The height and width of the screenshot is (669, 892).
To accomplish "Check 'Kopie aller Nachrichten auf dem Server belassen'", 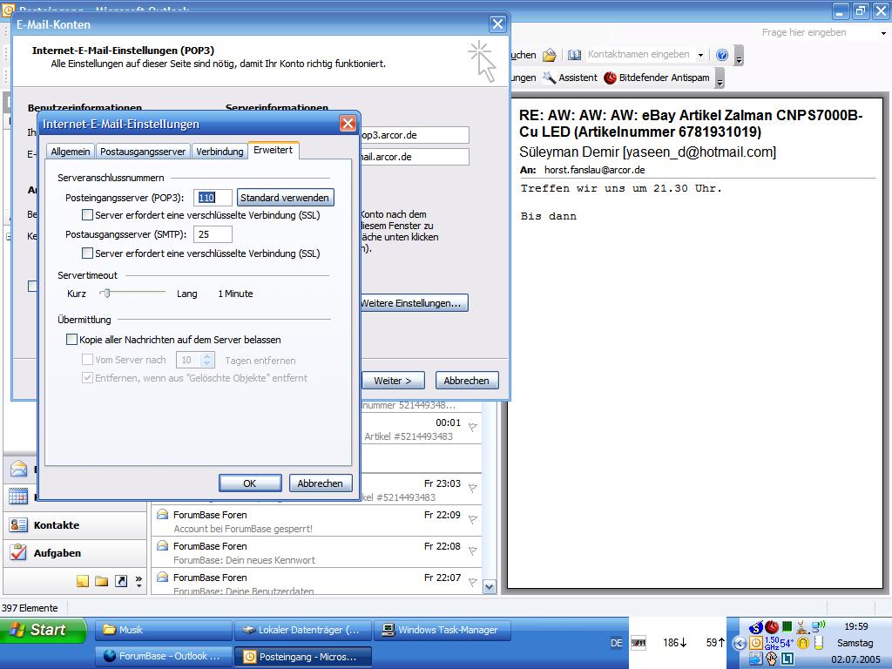I will point(71,340).
